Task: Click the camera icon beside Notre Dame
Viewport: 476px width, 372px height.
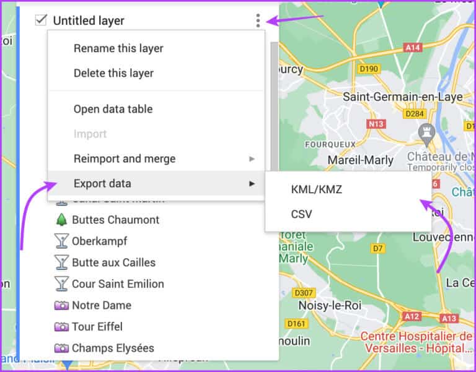Action: pyautogui.click(x=61, y=305)
